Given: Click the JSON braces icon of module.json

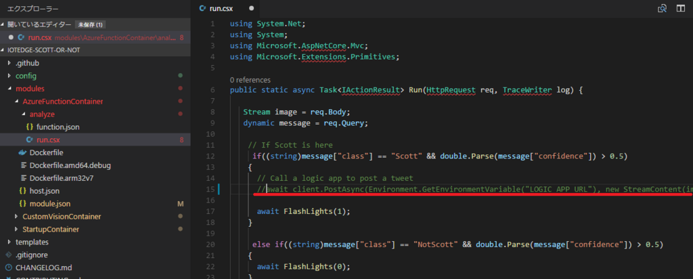Looking at the screenshot, I should pyautogui.click(x=22, y=204).
